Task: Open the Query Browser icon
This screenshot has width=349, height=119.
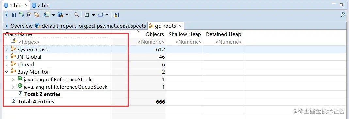Action: coord(60,15)
